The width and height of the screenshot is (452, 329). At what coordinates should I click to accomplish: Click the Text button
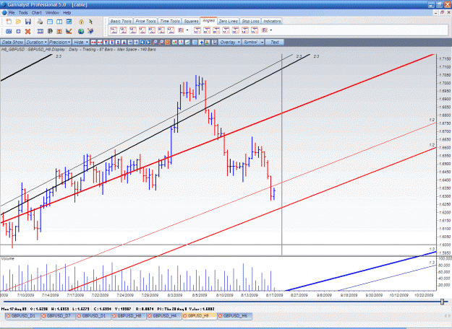(274, 43)
